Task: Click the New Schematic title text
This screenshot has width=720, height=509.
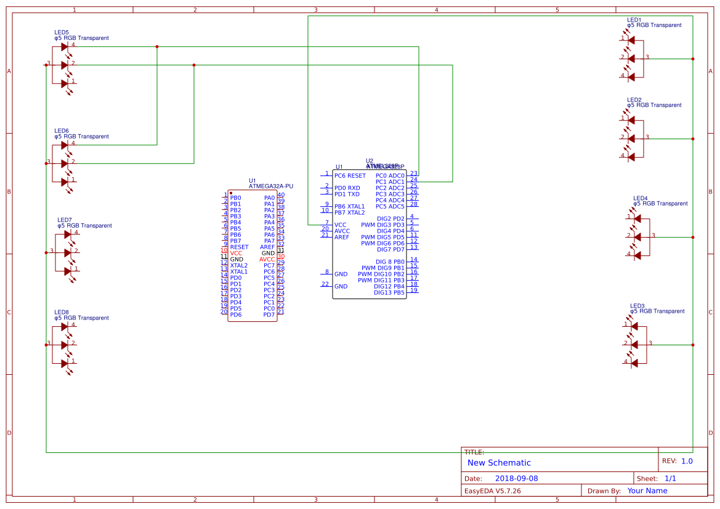Action: tap(499, 463)
